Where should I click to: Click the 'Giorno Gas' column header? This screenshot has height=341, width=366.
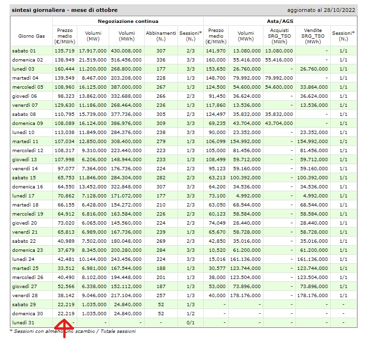(31, 36)
